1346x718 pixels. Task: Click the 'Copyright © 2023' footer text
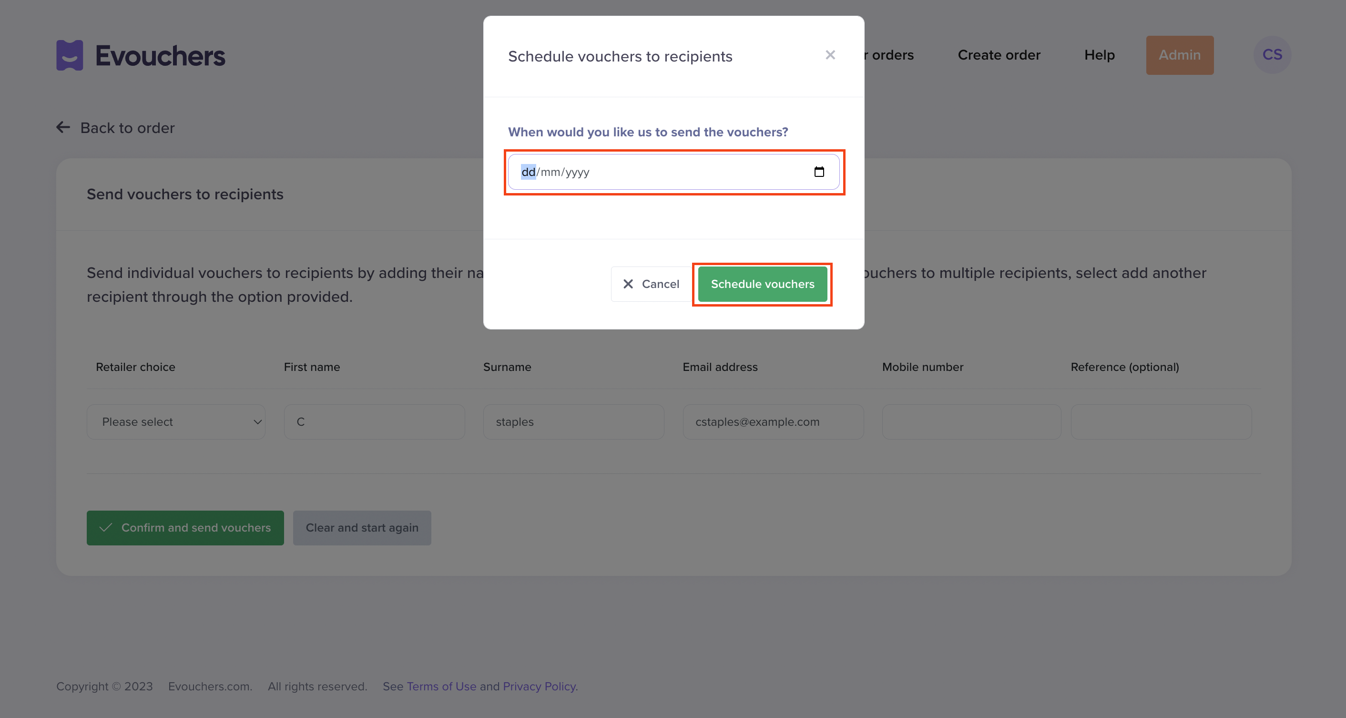tap(104, 686)
